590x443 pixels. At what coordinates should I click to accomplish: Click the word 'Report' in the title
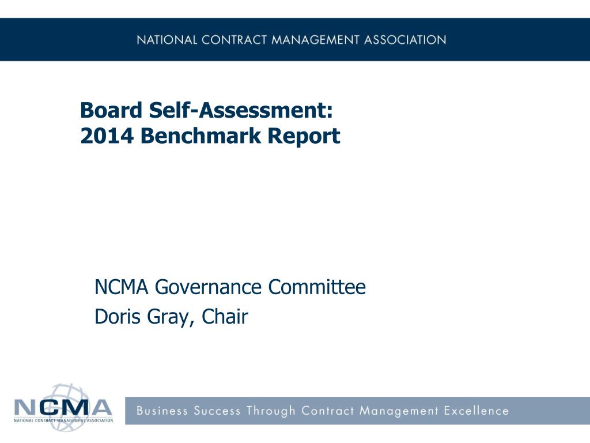pos(304,136)
